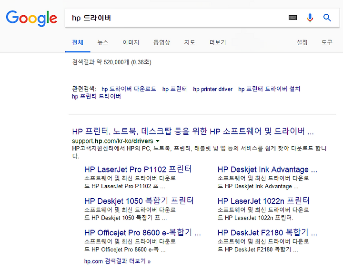Select the 전체 tab

pyautogui.click(x=78, y=42)
